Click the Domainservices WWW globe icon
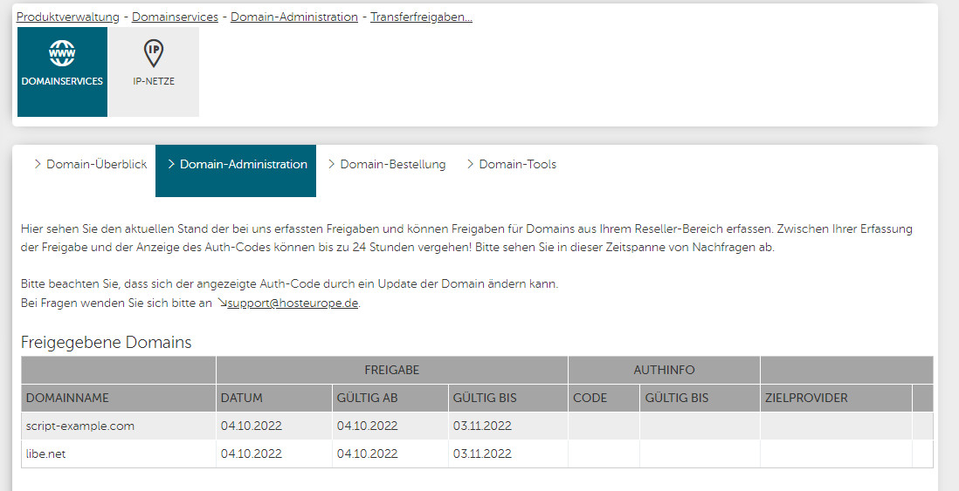The height and width of the screenshot is (491, 959). (x=62, y=54)
